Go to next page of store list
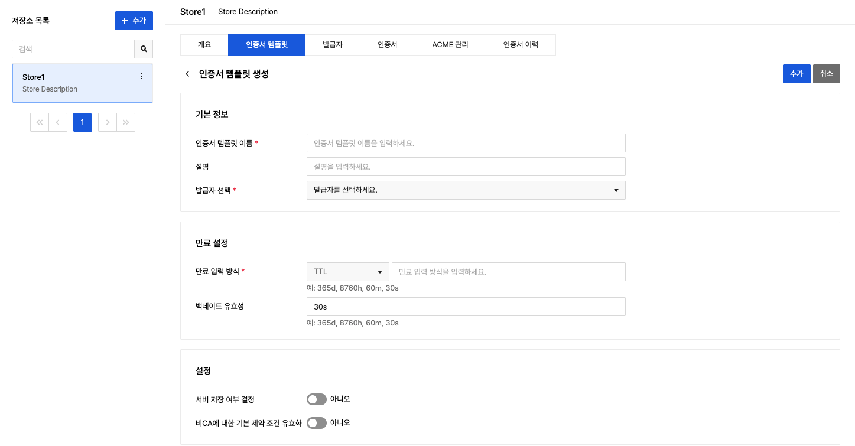Screen dimensions: 855x446 point(108,122)
